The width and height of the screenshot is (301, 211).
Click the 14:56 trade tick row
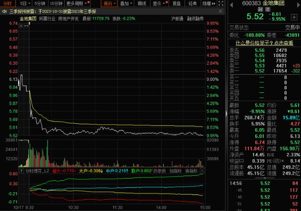tap(264, 183)
